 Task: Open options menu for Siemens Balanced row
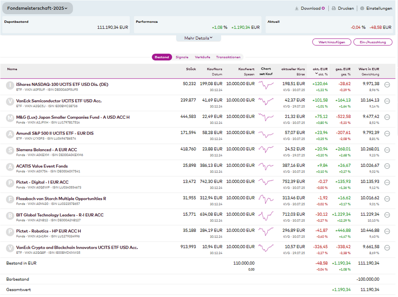pyautogui.click(x=387, y=150)
